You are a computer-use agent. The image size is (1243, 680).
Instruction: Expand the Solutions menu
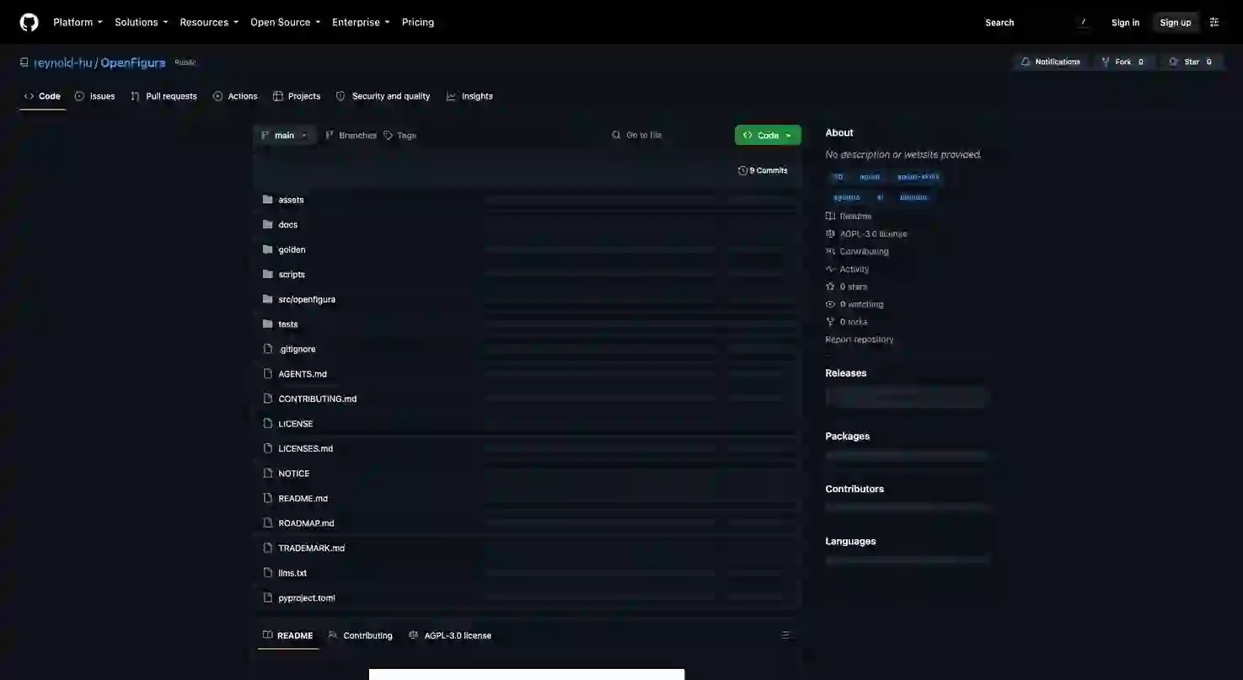(142, 23)
